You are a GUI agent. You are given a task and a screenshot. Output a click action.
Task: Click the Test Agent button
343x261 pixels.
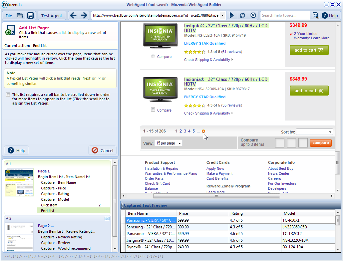click(x=52, y=16)
